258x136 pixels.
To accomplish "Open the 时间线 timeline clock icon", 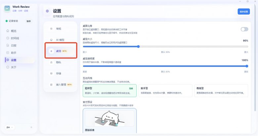I will [x=8, y=38].
